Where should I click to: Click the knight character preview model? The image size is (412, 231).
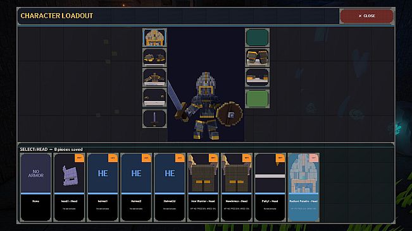pos(206,106)
